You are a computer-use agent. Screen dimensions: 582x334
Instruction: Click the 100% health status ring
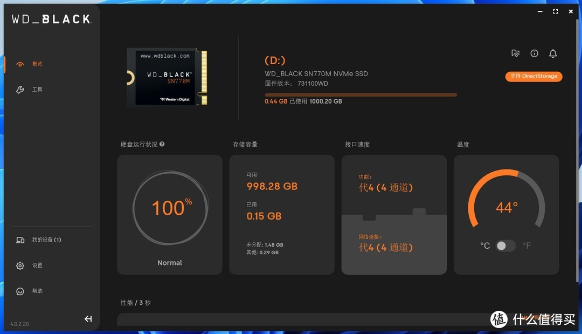(x=170, y=208)
